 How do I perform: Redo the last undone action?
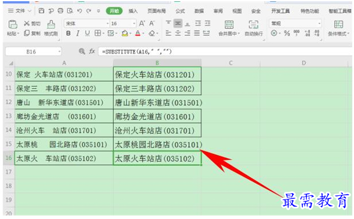tap(89, 11)
